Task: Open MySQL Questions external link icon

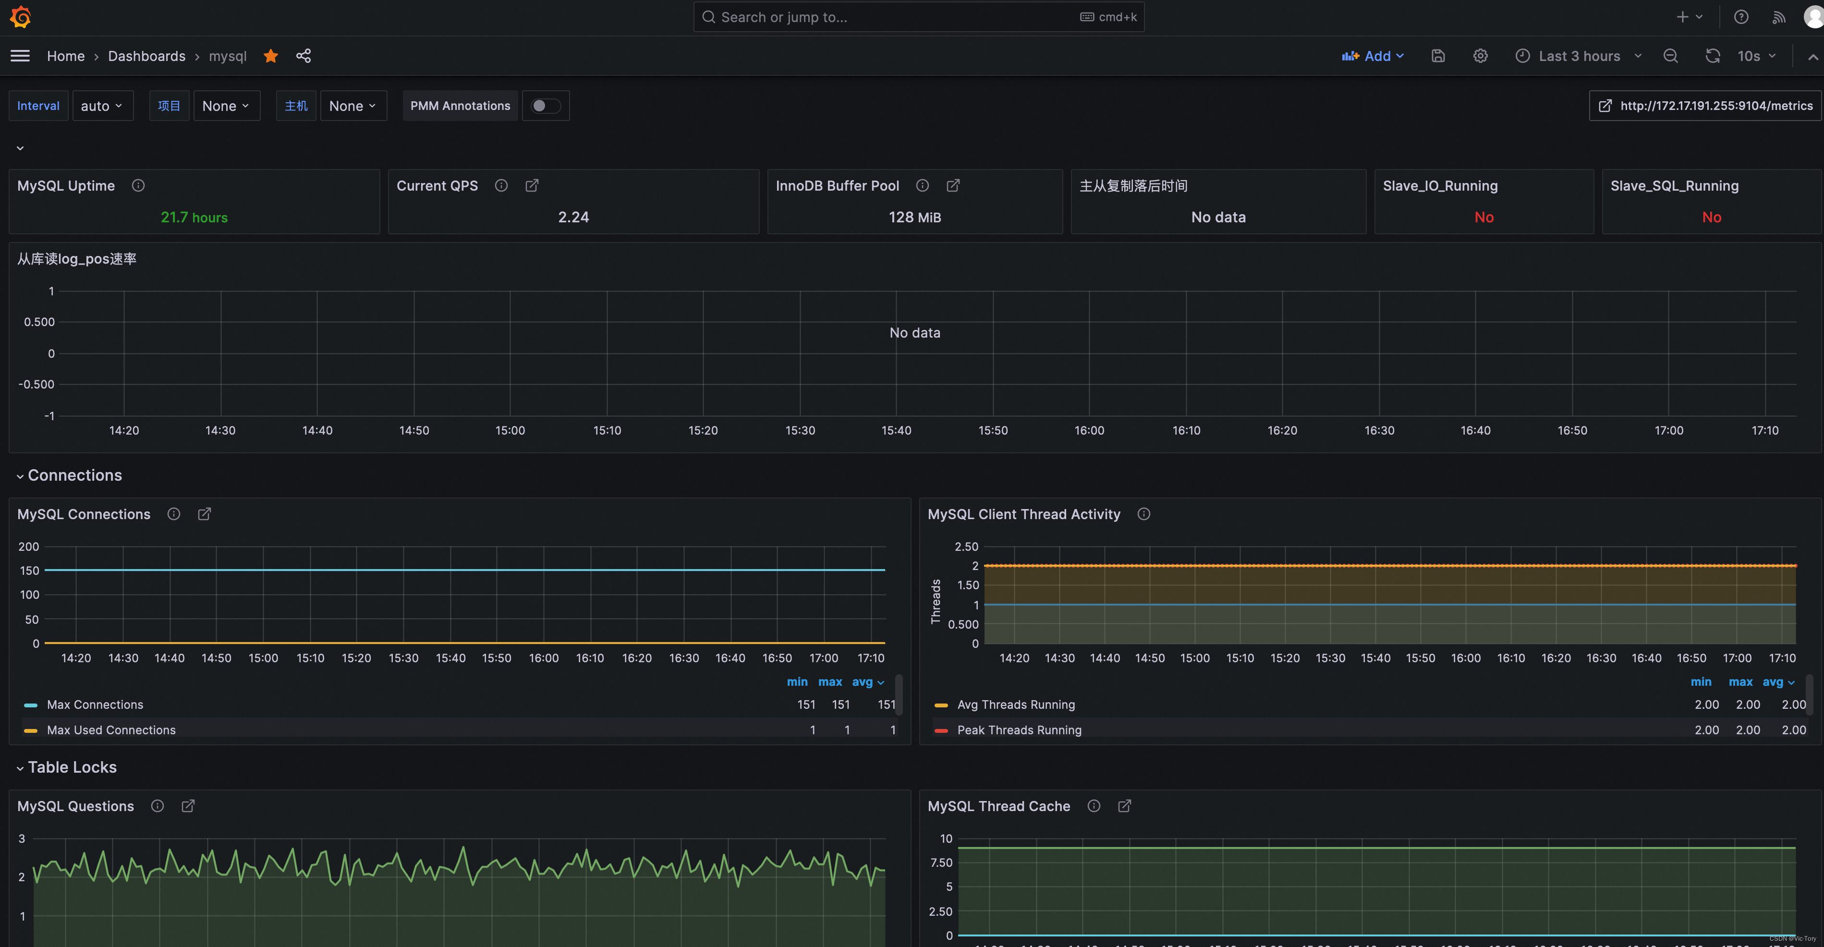Action: [188, 806]
